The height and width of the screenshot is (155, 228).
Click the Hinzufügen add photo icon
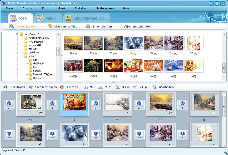click(5, 87)
